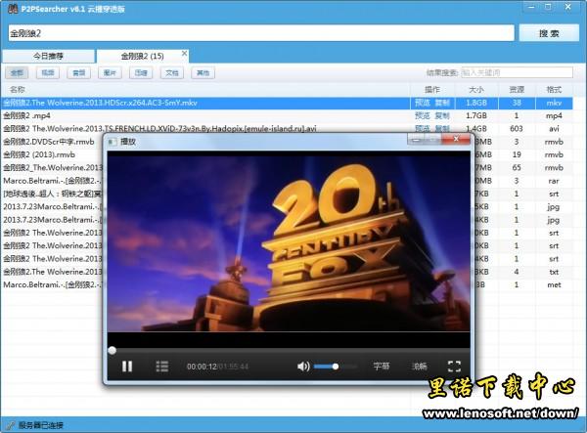
Task: Select the 金刚狼2_The.Wolverine.2013 rmvb row
Action: (x=52, y=167)
